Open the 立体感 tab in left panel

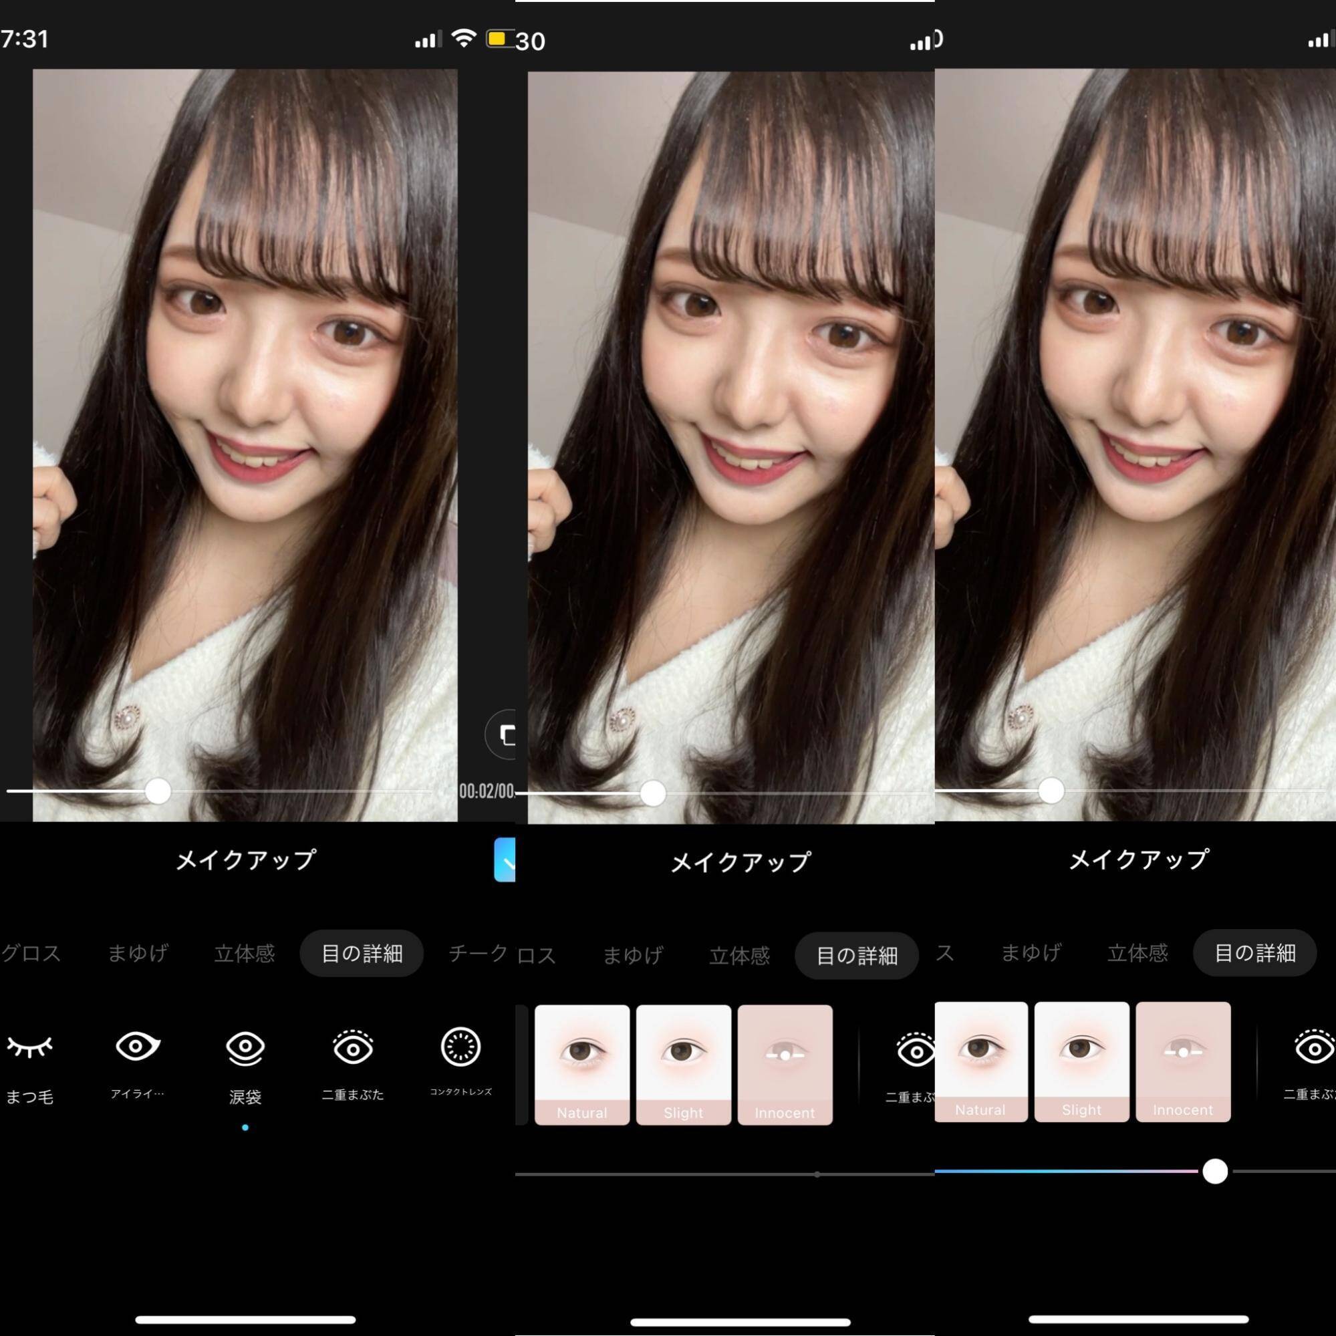tap(244, 954)
